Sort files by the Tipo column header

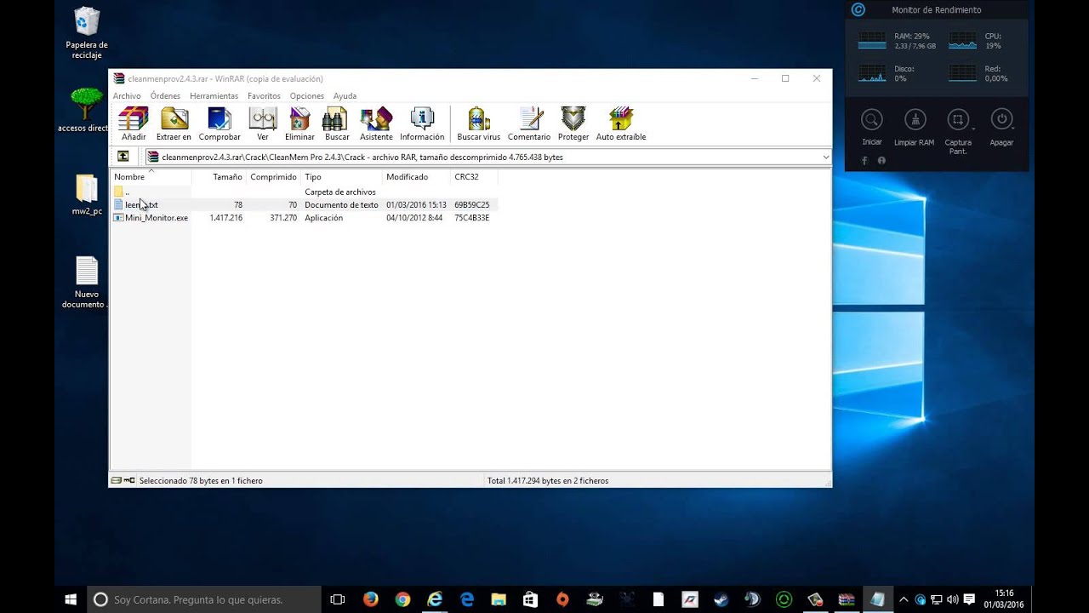341,177
